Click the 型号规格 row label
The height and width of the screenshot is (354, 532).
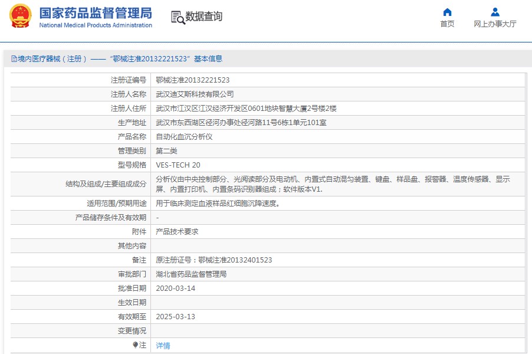pos(132,165)
